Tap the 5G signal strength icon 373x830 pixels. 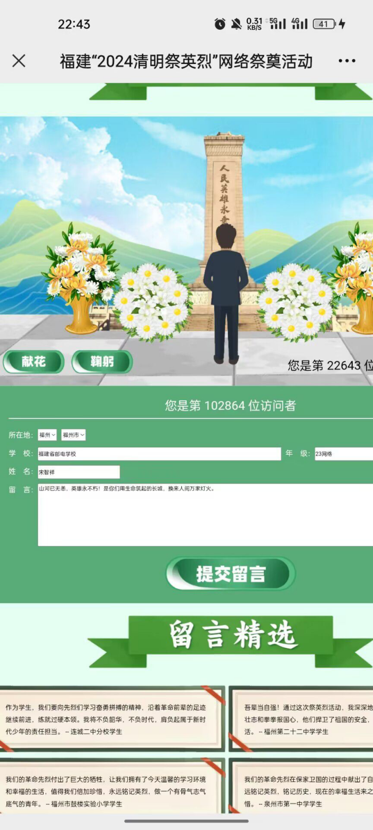click(x=277, y=23)
